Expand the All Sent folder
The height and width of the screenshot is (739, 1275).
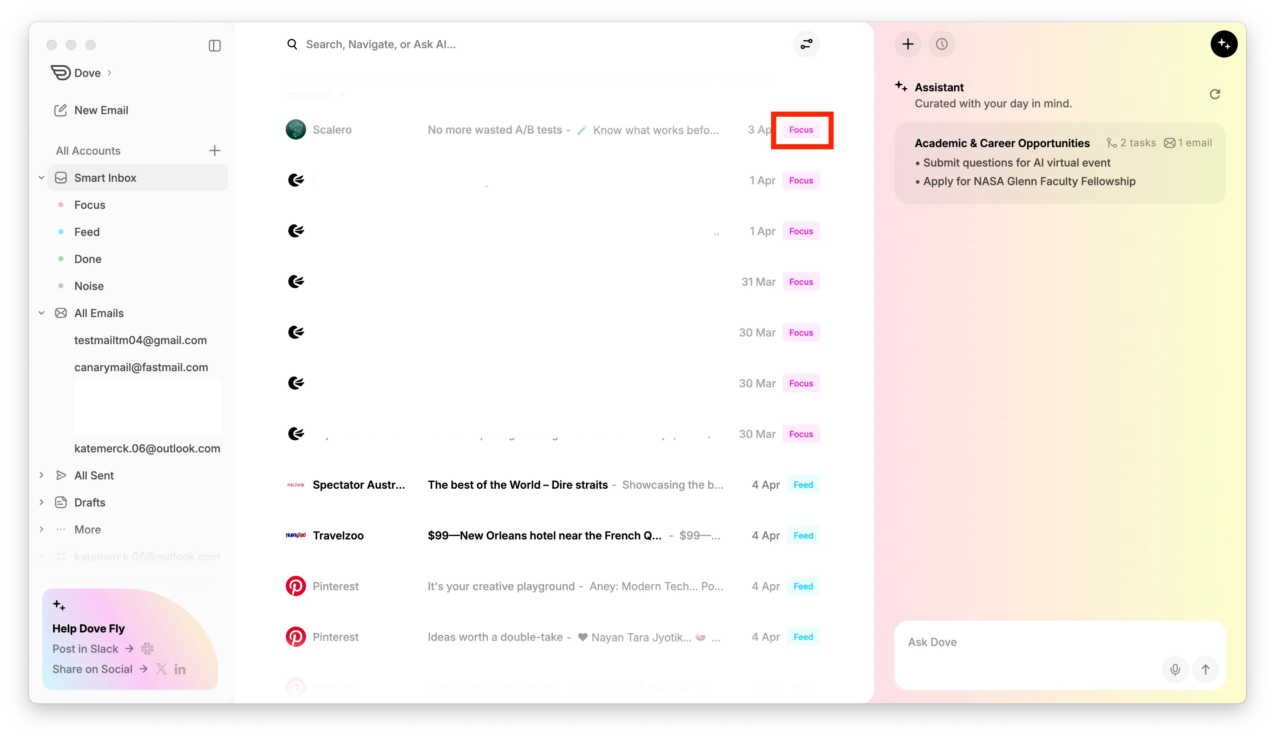click(x=41, y=476)
